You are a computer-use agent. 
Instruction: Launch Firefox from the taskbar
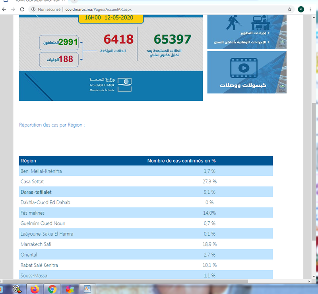coord(34,288)
